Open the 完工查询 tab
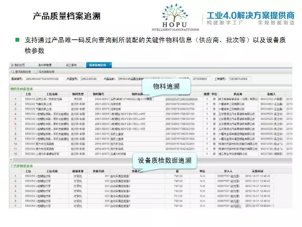The image size is (302, 227). 71,65
